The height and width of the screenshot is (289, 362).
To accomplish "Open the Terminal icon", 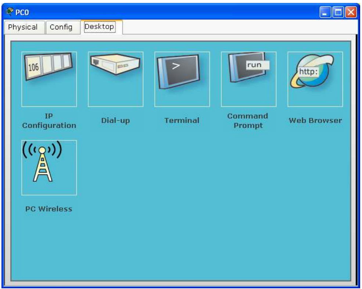I will (x=182, y=79).
